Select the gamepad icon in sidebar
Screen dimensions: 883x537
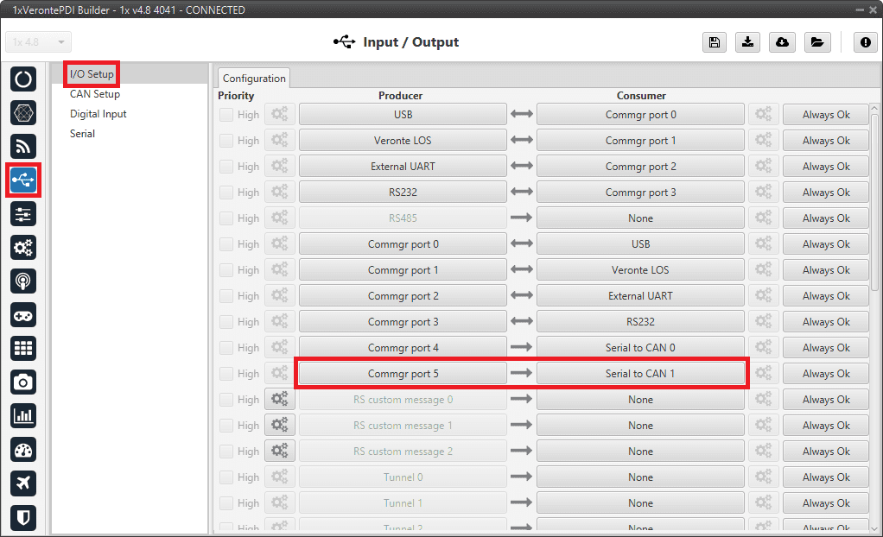tap(23, 314)
